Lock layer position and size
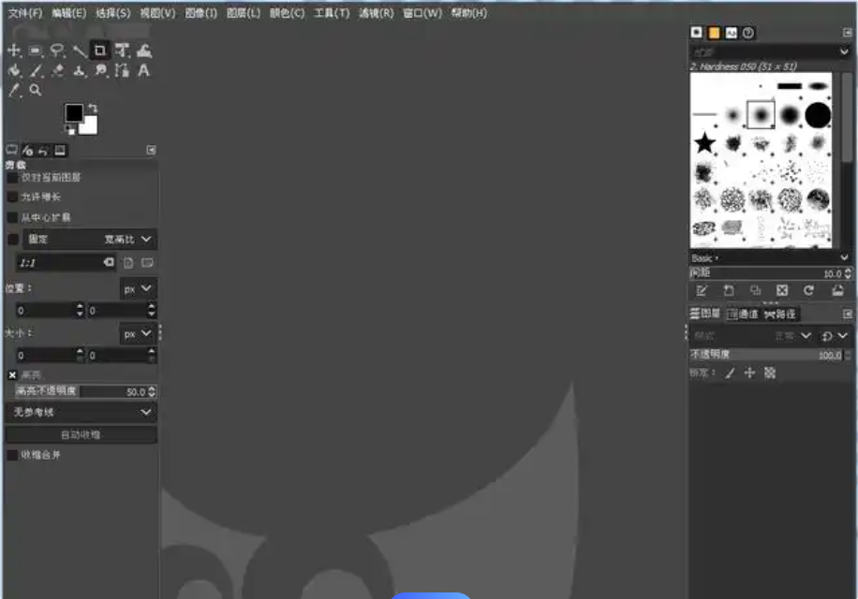The height and width of the screenshot is (599, 858). [749, 373]
